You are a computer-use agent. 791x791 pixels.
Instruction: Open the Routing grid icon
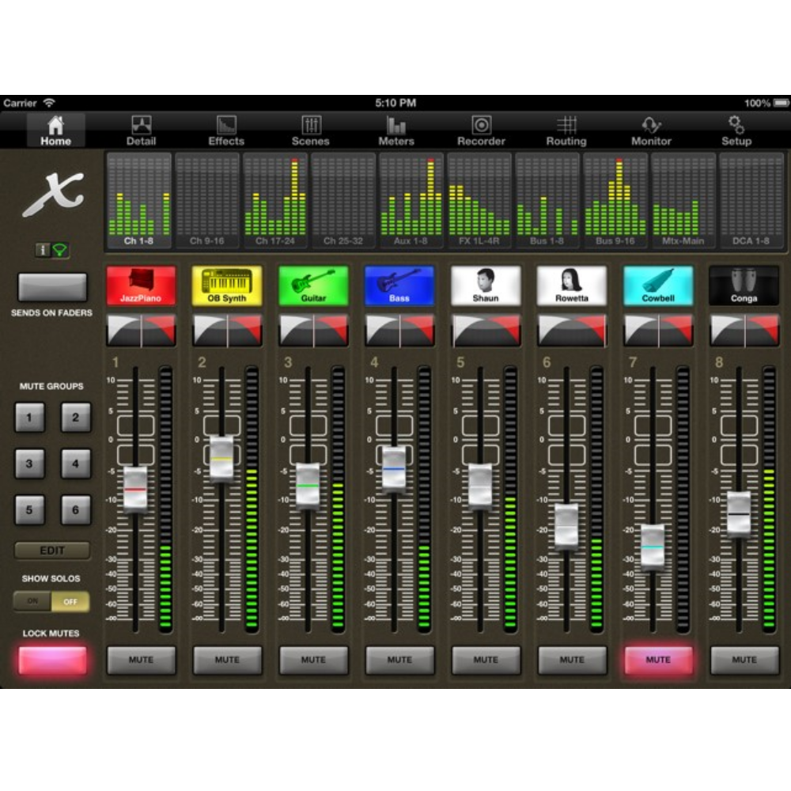566,126
